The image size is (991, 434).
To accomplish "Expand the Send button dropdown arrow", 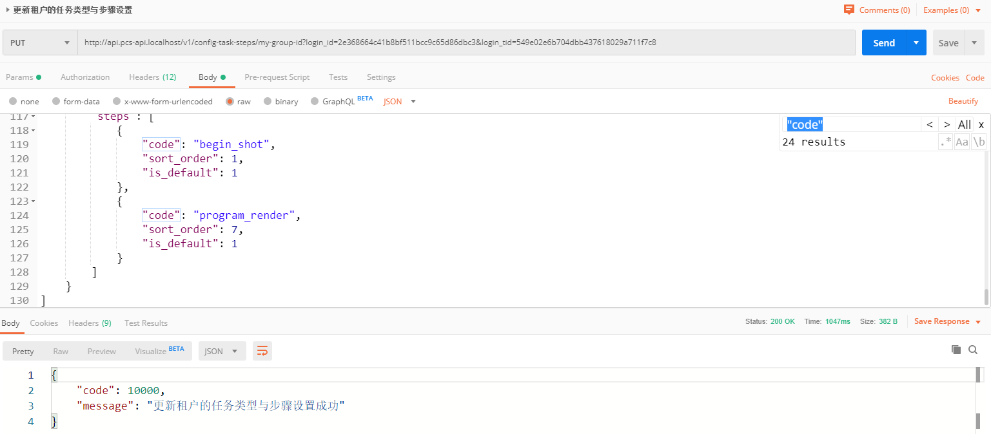I will 916,43.
